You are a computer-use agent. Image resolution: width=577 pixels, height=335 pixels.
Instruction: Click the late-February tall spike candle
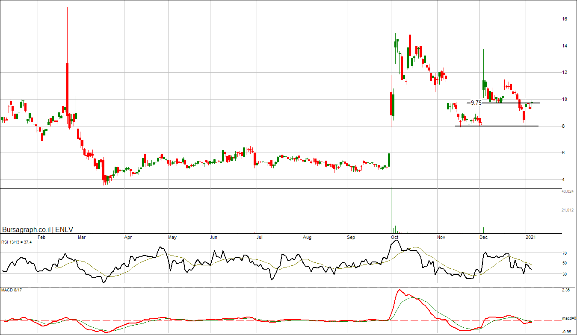pos(67,68)
